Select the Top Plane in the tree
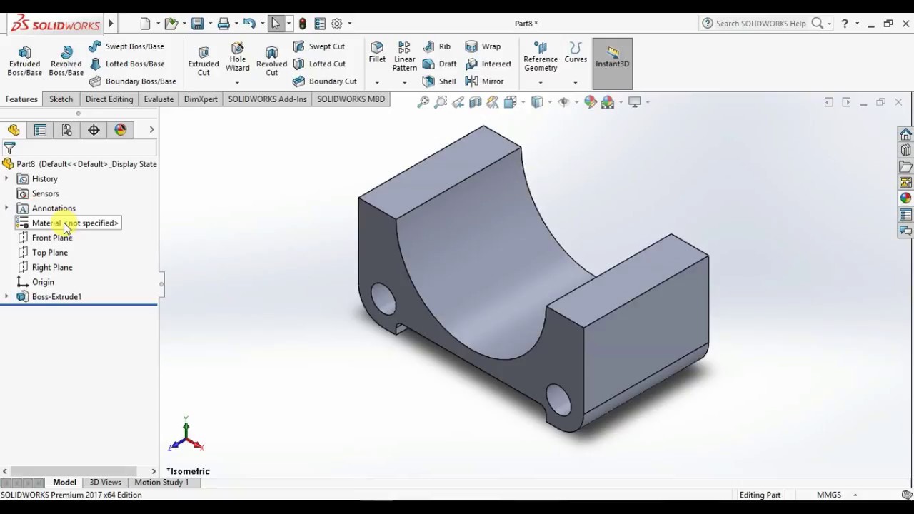This screenshot has width=914, height=514. click(42, 253)
